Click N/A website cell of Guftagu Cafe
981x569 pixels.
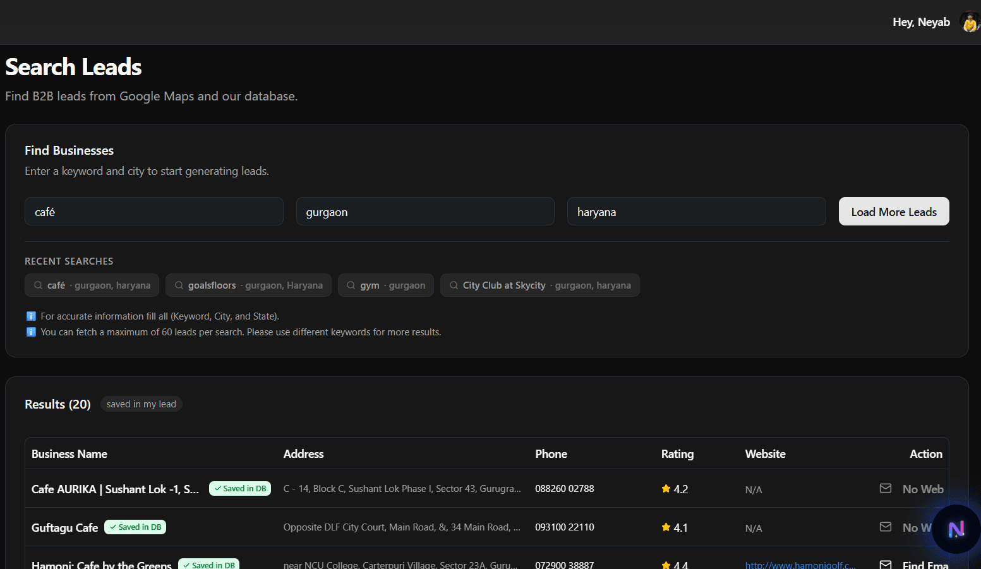(x=754, y=529)
